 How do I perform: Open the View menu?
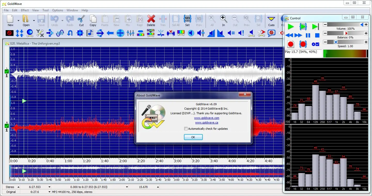35,10
